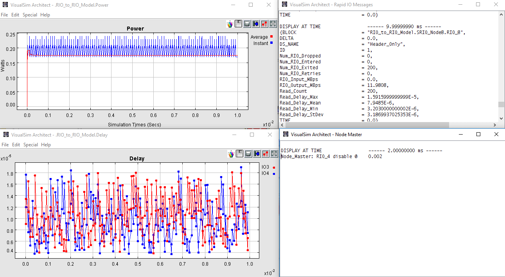Viewport: 505px width, 277px height.
Task: Click the color palette icon in Delay window
Action: click(232, 154)
